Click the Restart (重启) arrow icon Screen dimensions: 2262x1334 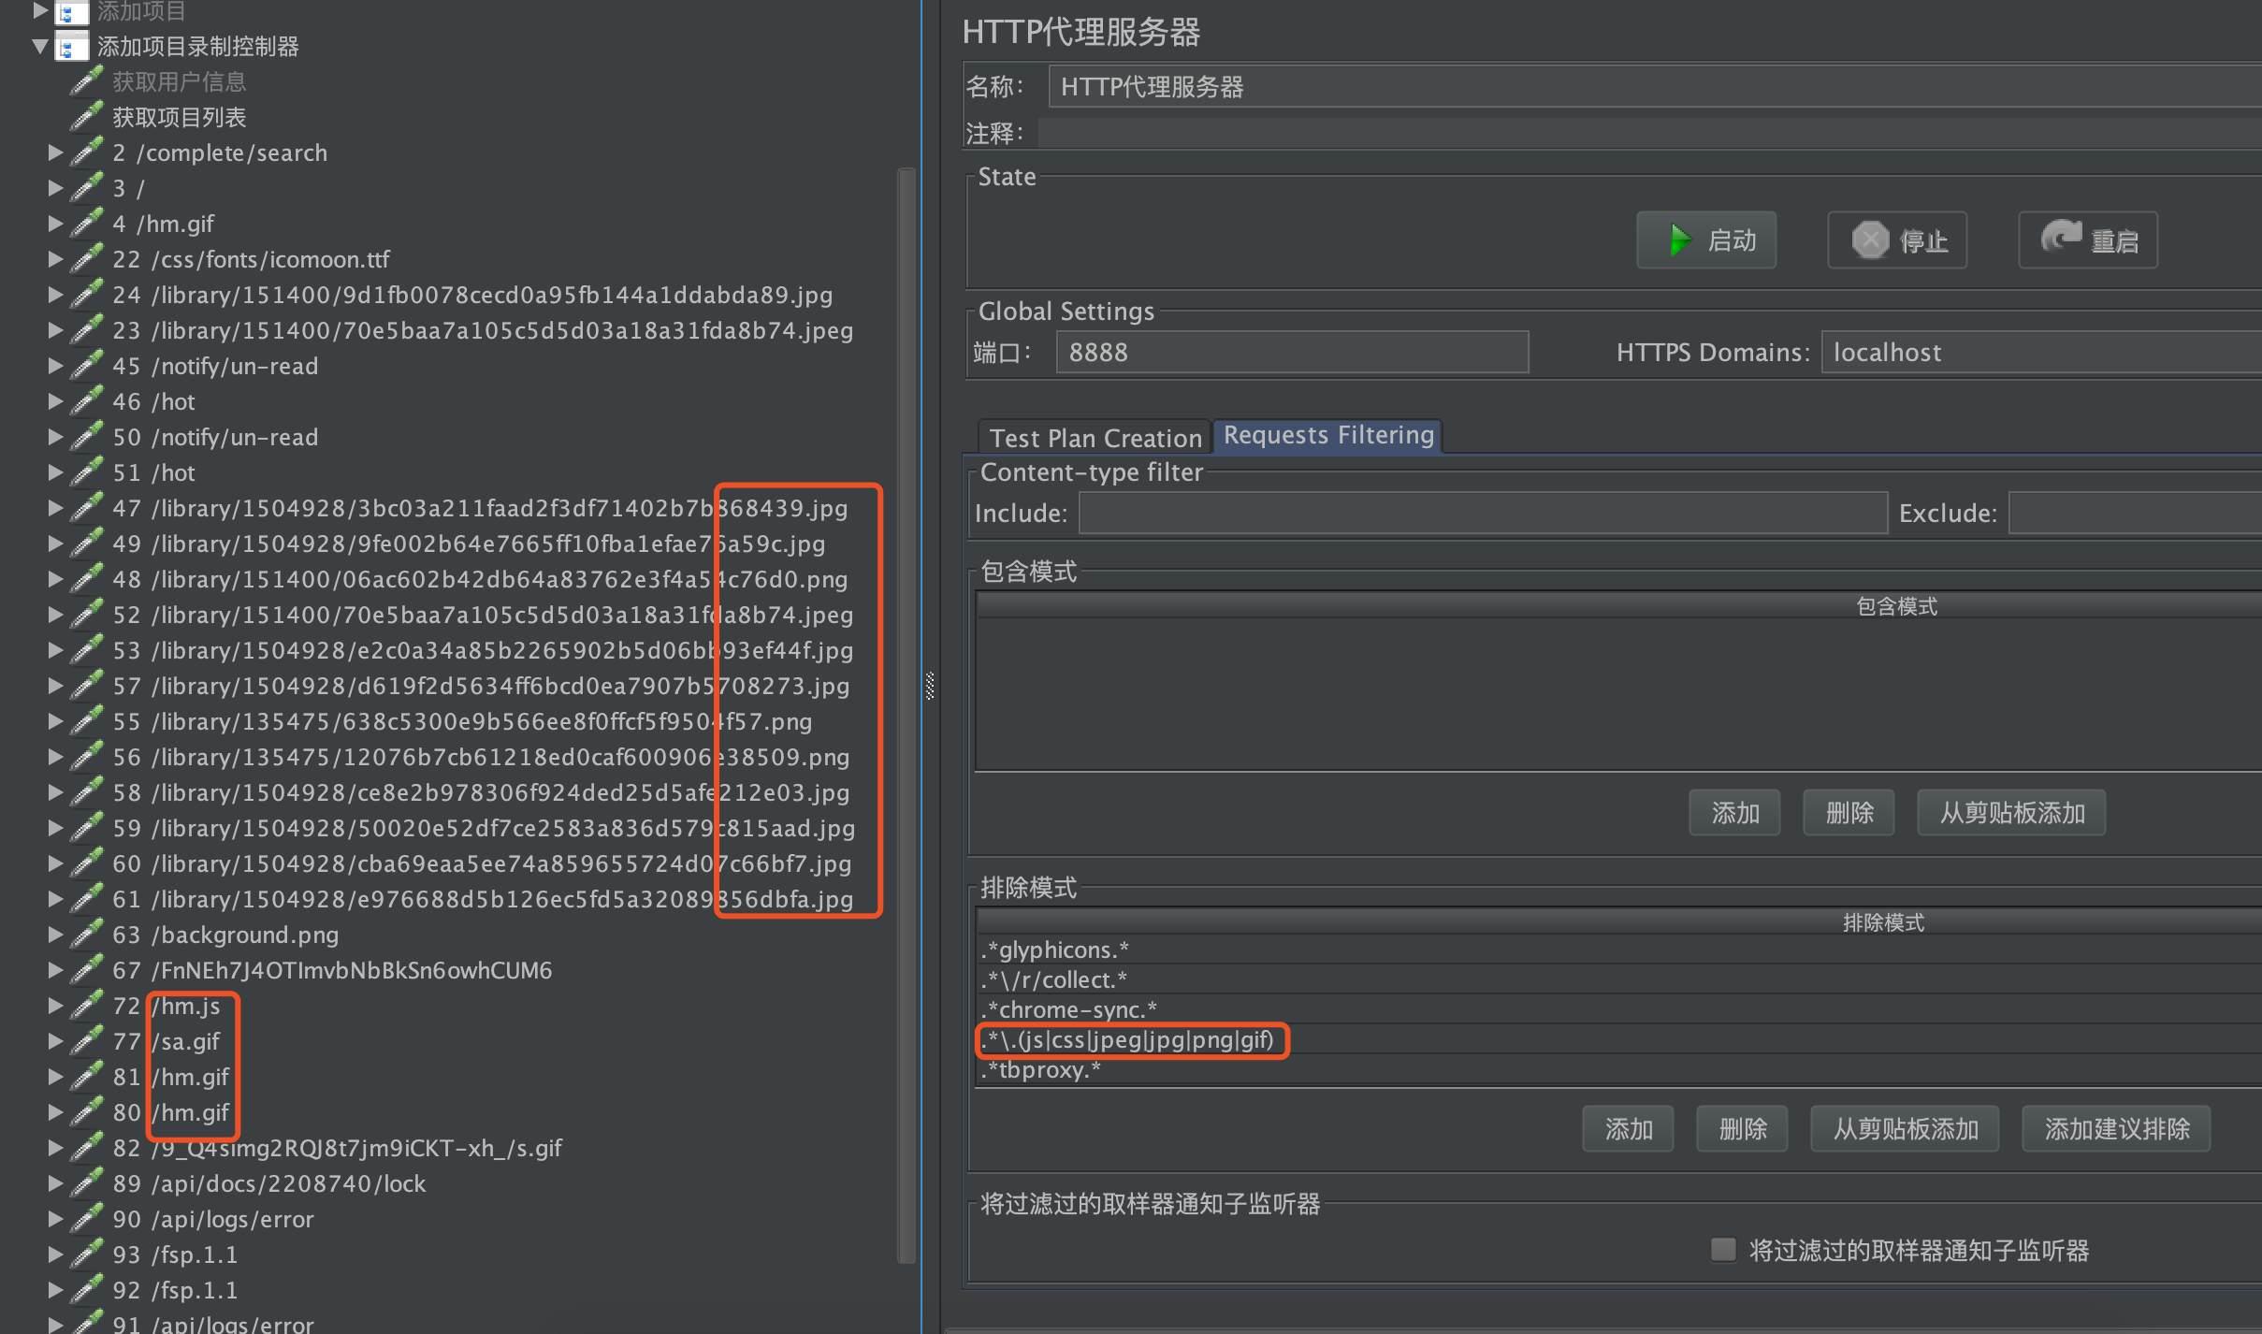tap(2061, 239)
